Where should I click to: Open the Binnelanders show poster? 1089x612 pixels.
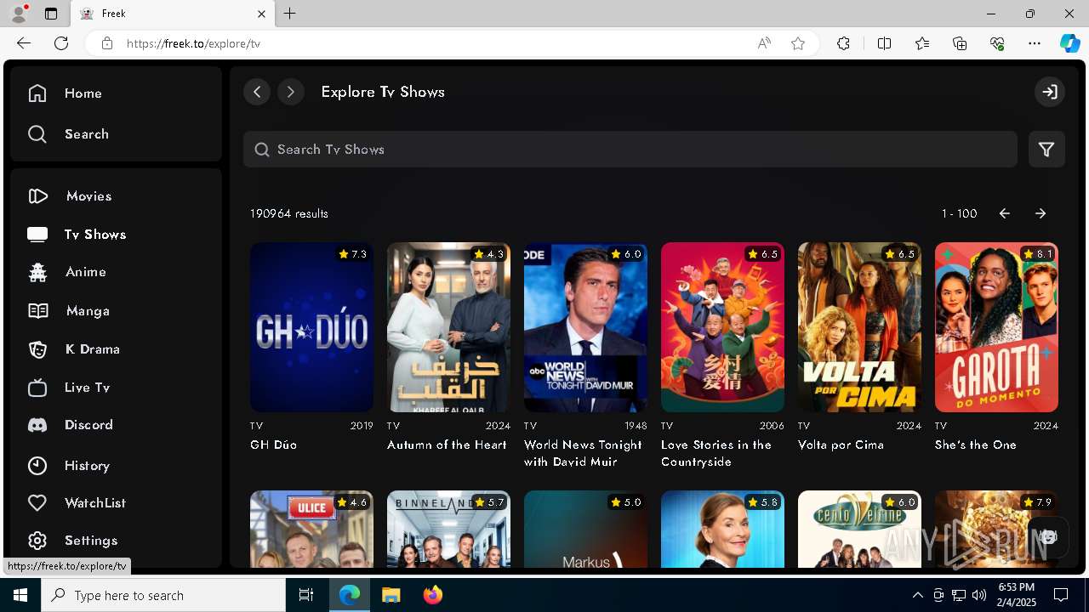448,529
